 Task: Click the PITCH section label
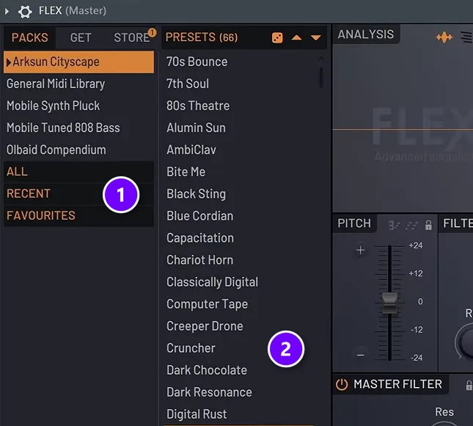354,223
